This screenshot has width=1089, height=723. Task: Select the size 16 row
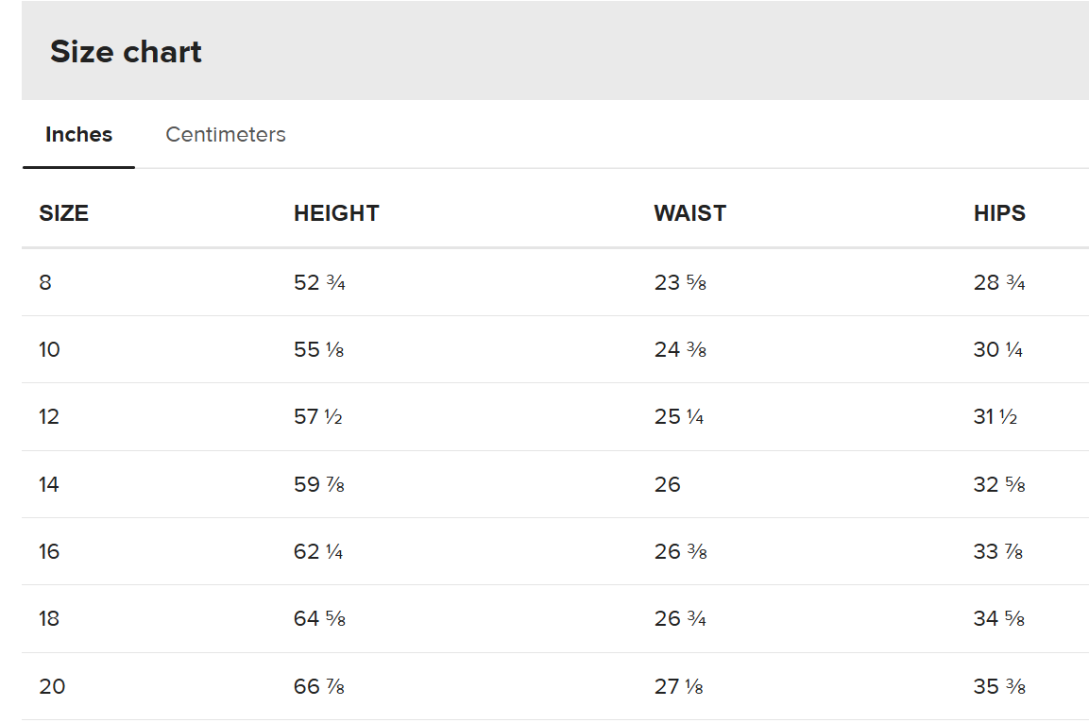pyautogui.click(x=555, y=551)
